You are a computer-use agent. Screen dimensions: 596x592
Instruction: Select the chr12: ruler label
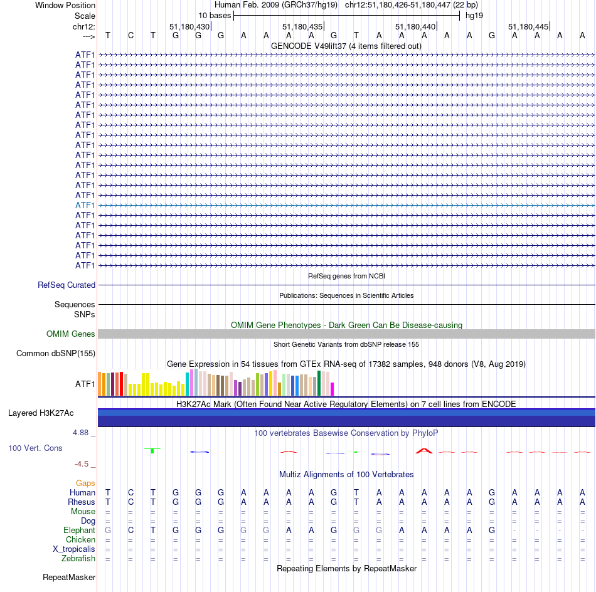pos(84,26)
